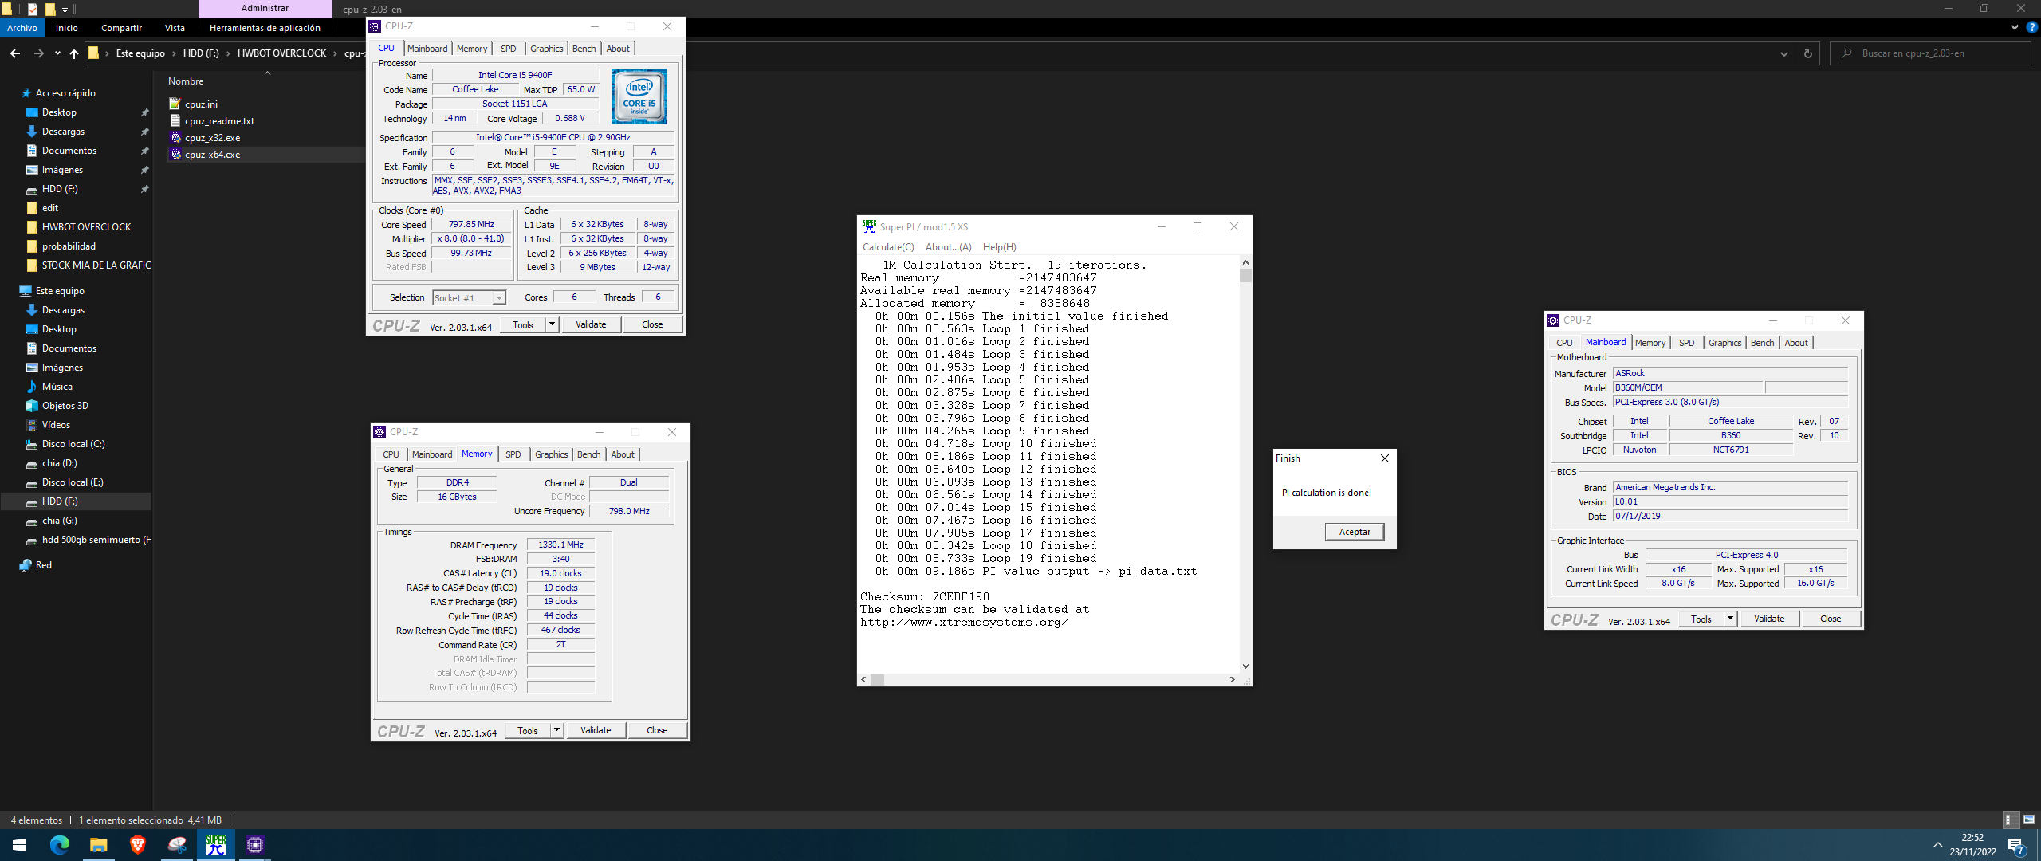Open Tools dropdown arrow in CPU window
The width and height of the screenshot is (2041, 861).
(x=552, y=324)
